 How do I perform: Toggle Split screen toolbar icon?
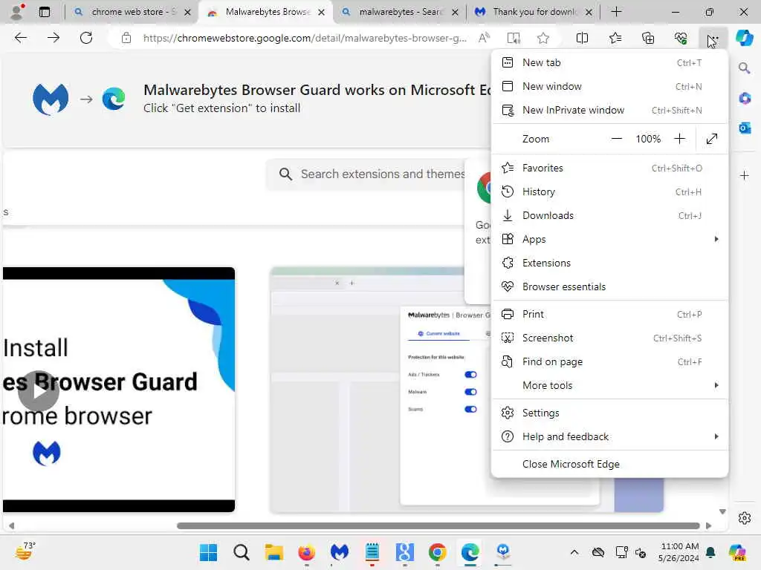582,38
